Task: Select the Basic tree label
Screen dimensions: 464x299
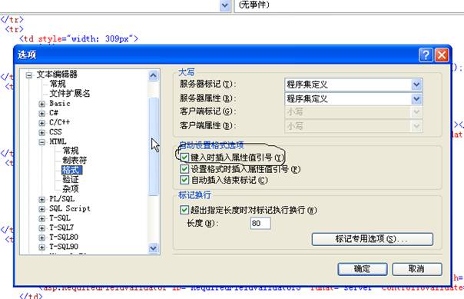Action: 60,104
